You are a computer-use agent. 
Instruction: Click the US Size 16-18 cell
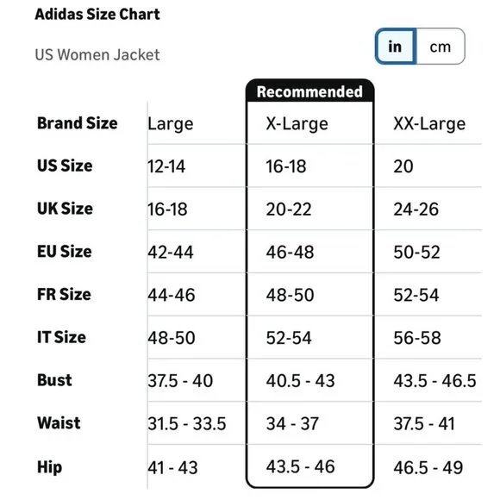pyautogui.click(x=286, y=166)
